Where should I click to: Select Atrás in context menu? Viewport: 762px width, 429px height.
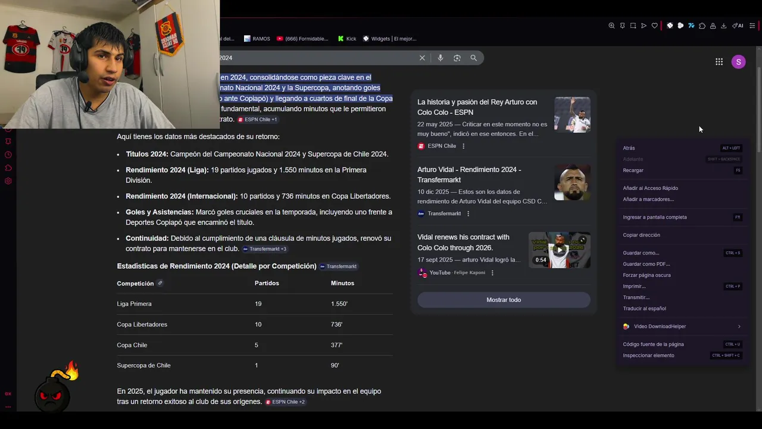[682, 148]
